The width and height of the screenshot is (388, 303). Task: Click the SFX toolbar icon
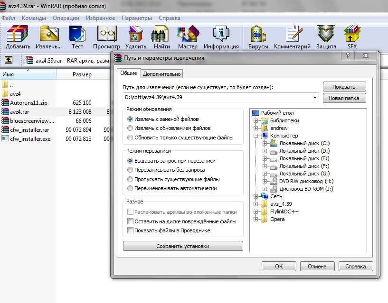(352, 34)
